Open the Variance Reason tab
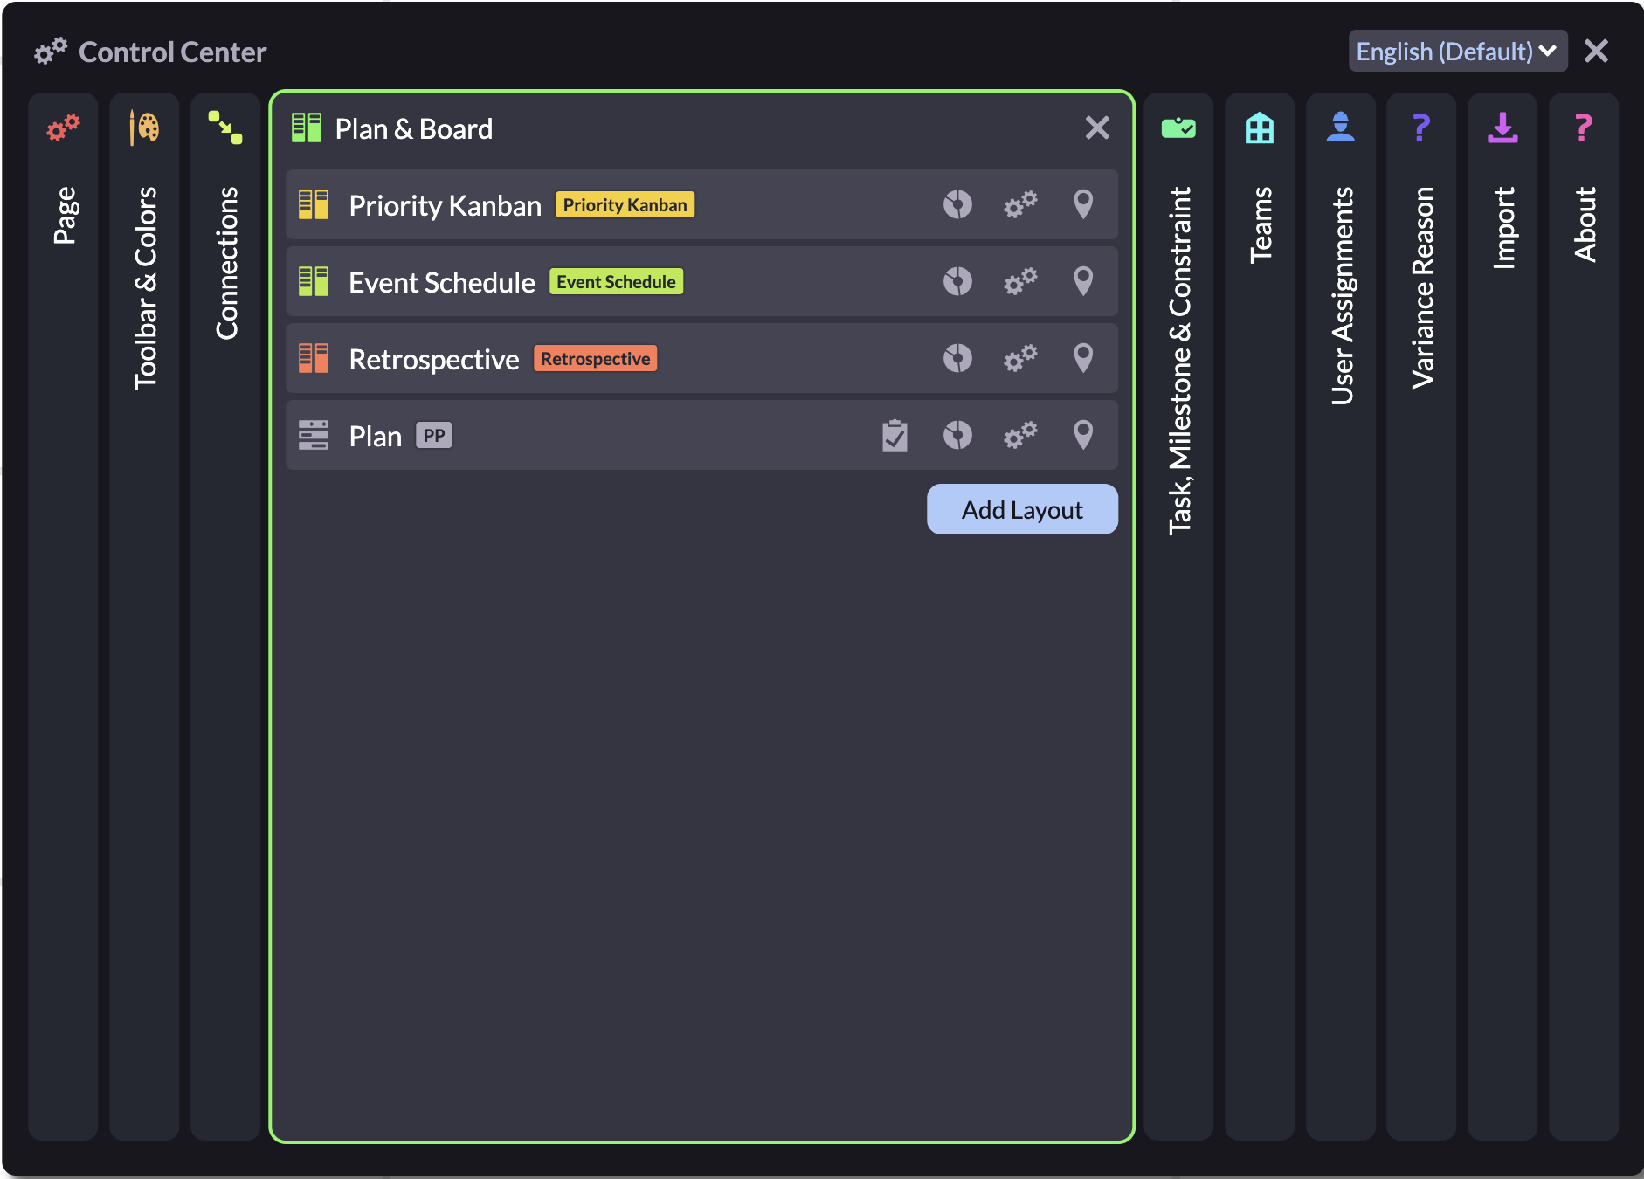Screen dimensions: 1644x1179 pos(1421,616)
